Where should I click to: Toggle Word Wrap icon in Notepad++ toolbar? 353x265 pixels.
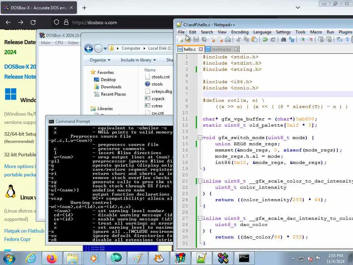(x=339, y=40)
